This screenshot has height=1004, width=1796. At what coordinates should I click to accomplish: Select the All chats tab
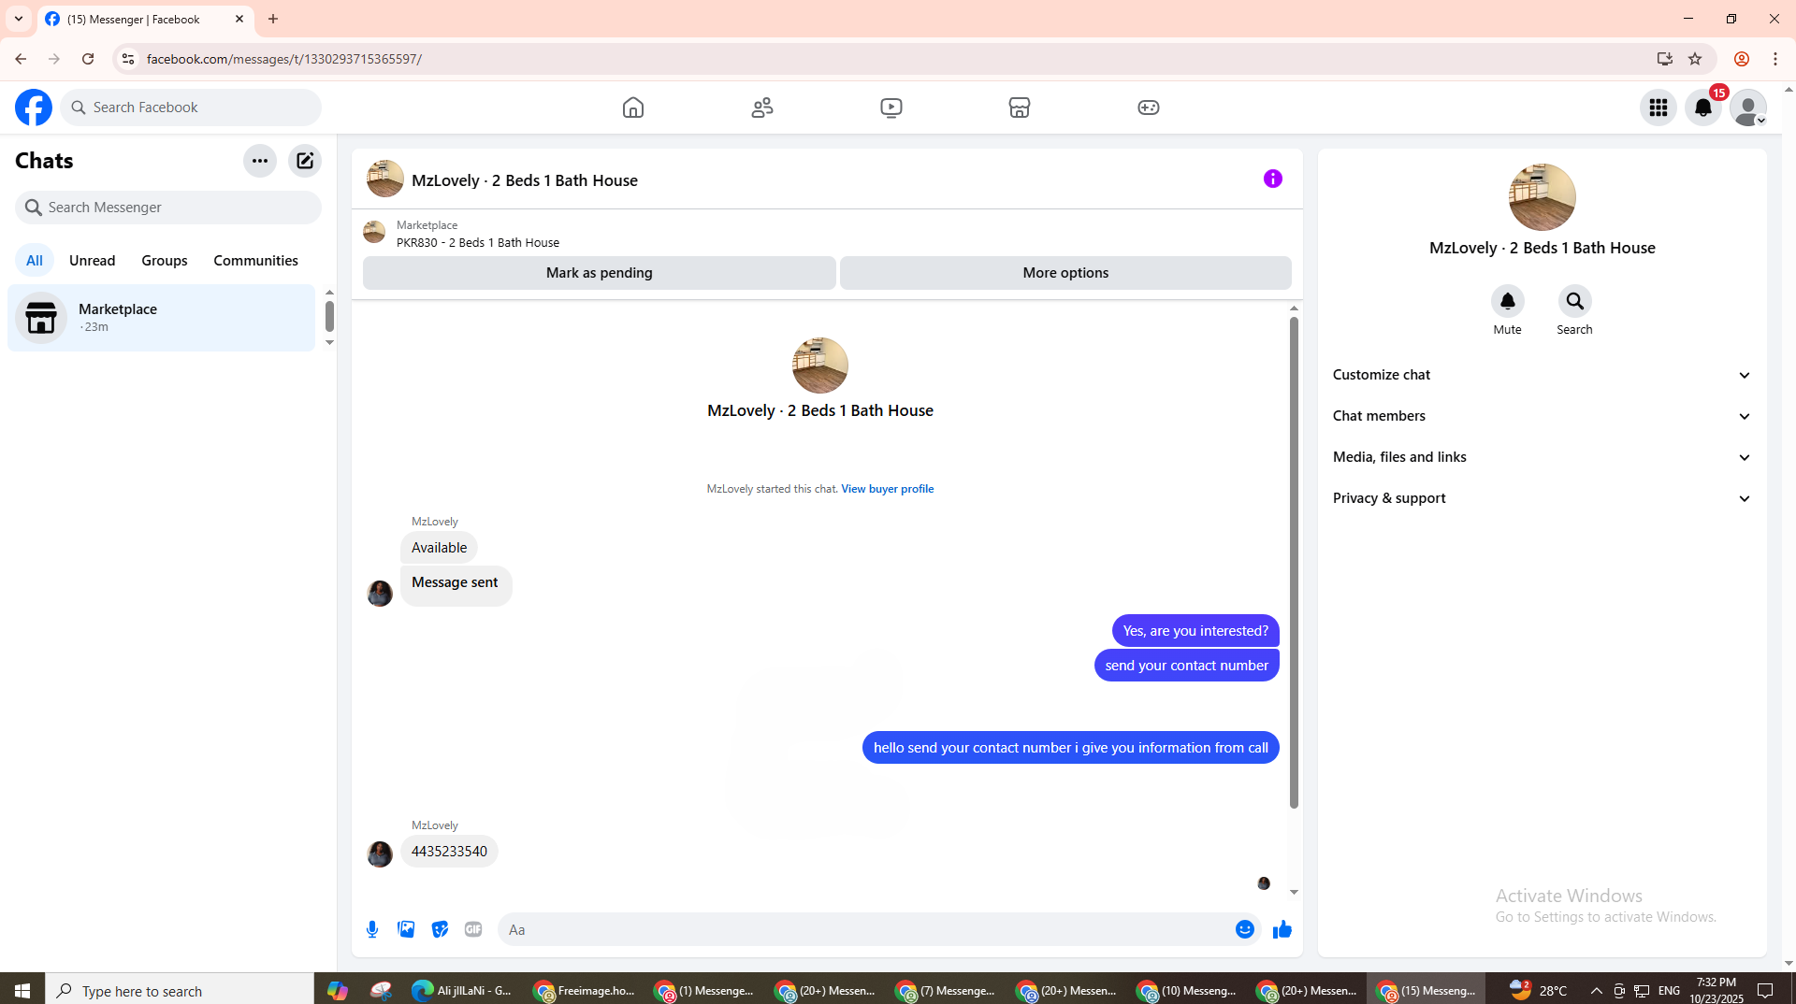click(35, 261)
